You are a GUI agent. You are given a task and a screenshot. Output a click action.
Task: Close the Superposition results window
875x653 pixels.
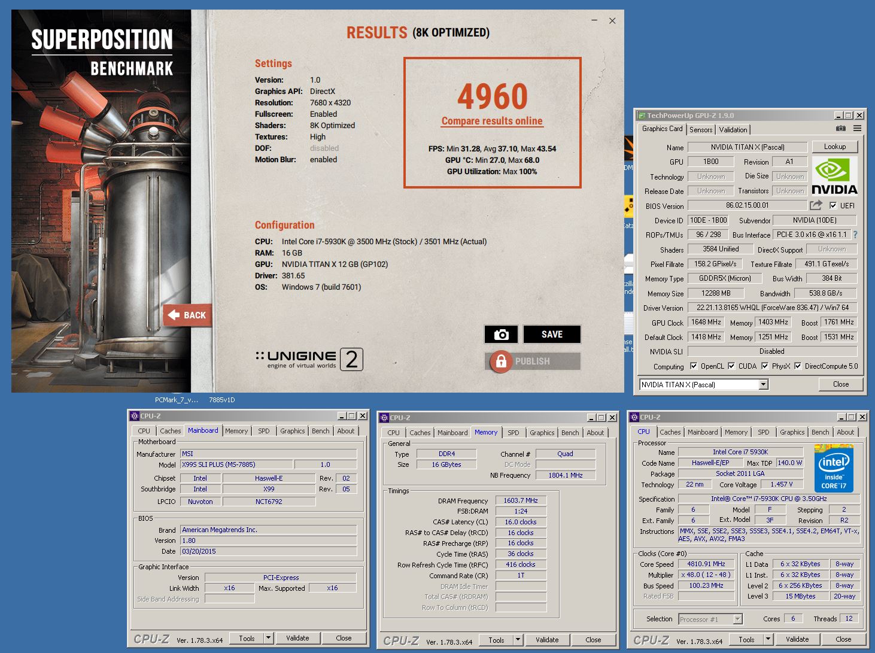tap(612, 20)
